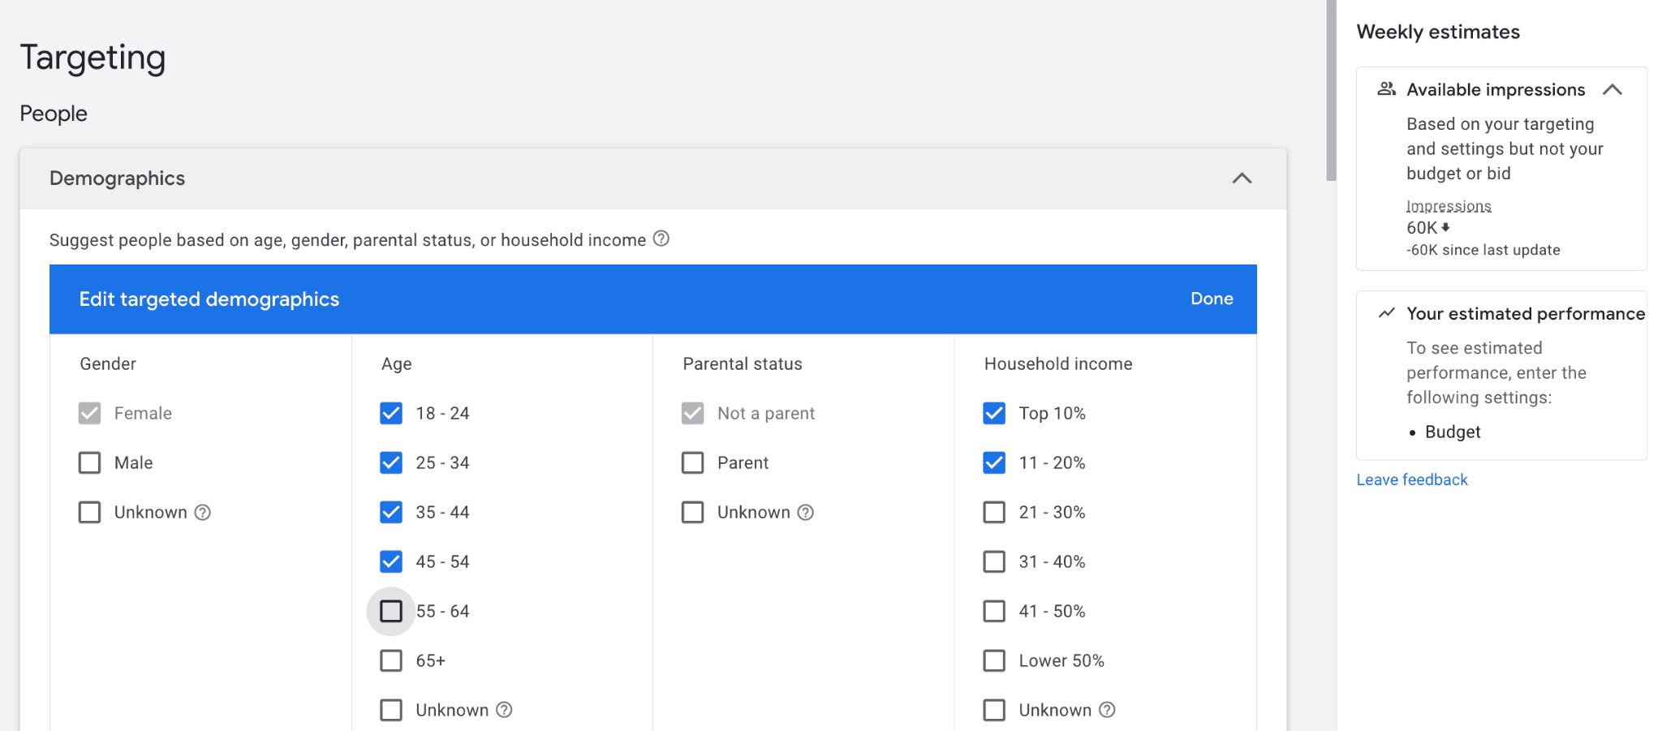The height and width of the screenshot is (731, 1662).
Task: Check the Parent checkbox
Action: pos(693,462)
